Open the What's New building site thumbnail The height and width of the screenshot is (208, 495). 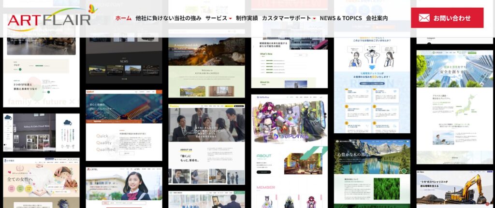tap(290, 63)
